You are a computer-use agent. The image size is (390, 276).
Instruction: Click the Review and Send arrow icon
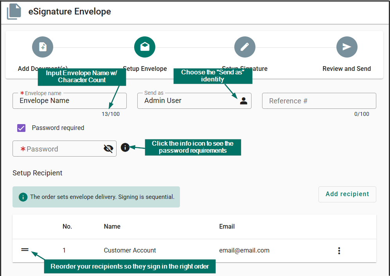[x=347, y=47]
